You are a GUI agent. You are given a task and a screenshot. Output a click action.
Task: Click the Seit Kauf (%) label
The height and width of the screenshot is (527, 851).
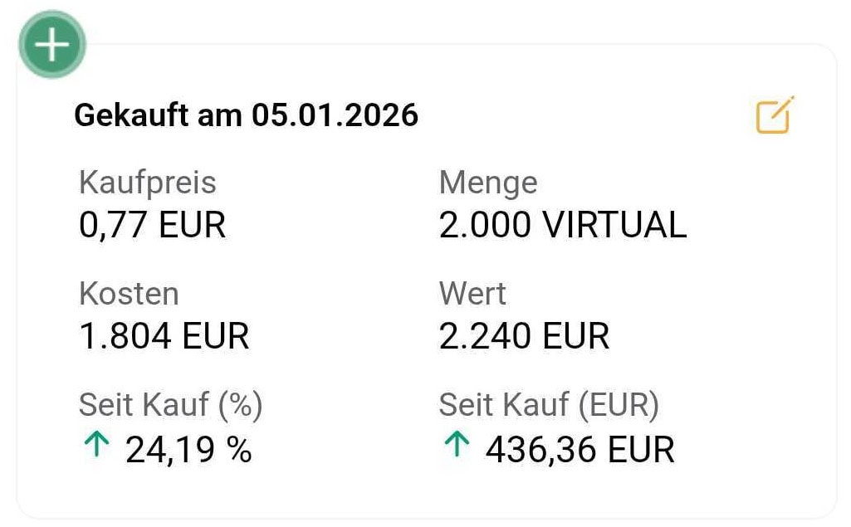(x=170, y=405)
